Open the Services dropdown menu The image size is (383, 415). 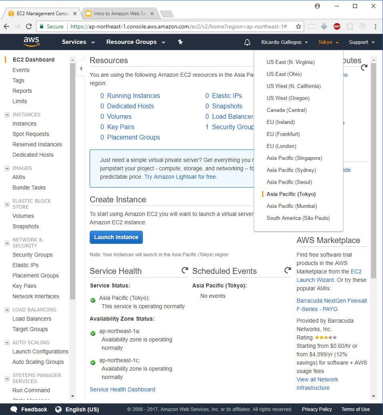pos(78,42)
